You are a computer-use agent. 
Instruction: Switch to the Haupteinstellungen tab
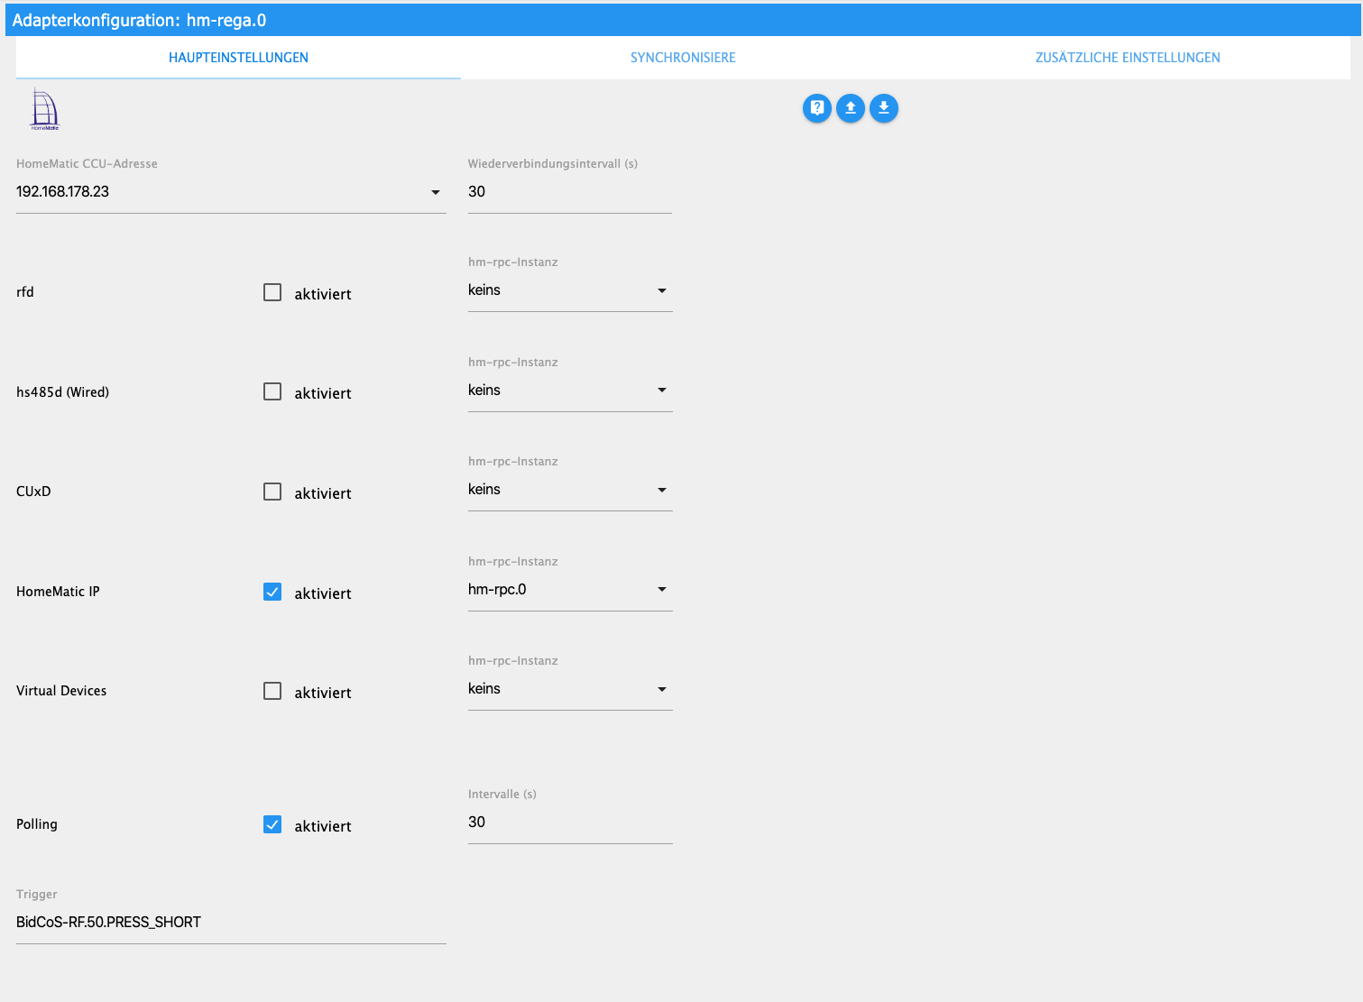[x=238, y=58]
